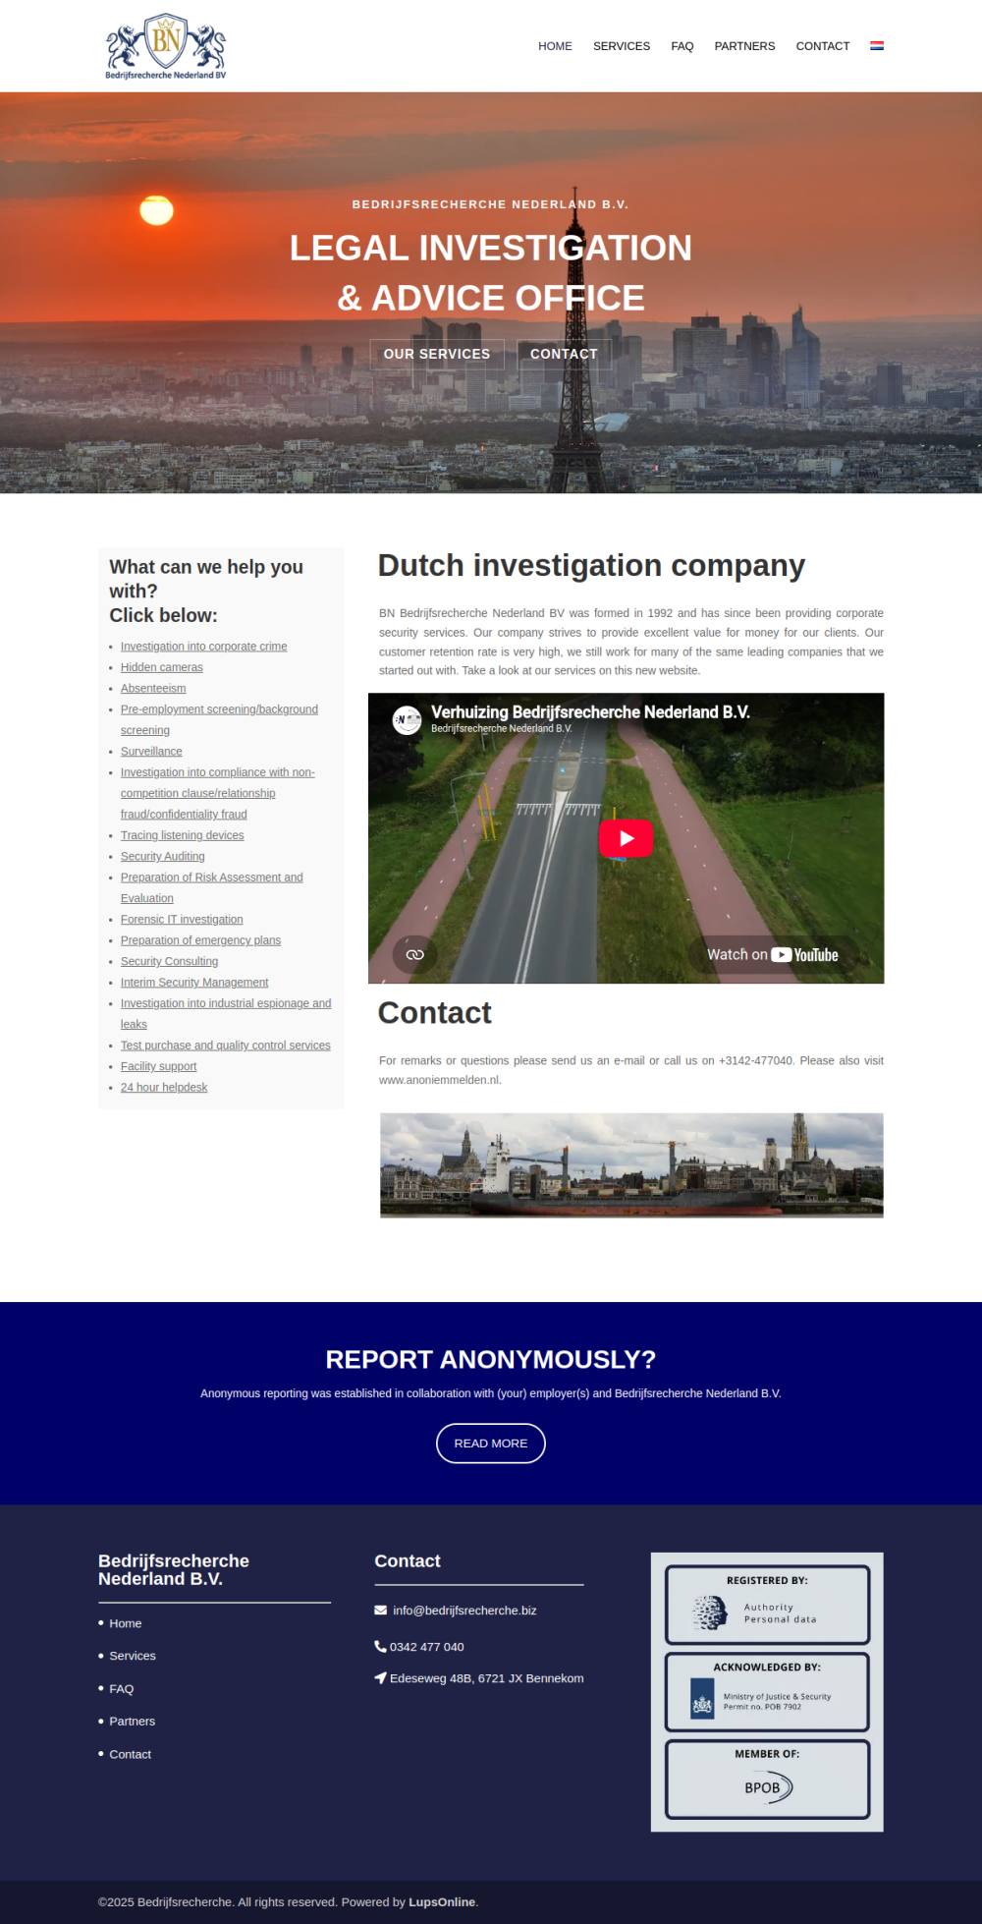This screenshot has width=982, height=1924.
Task: Open Forensic IT investigation link
Action: (x=182, y=919)
